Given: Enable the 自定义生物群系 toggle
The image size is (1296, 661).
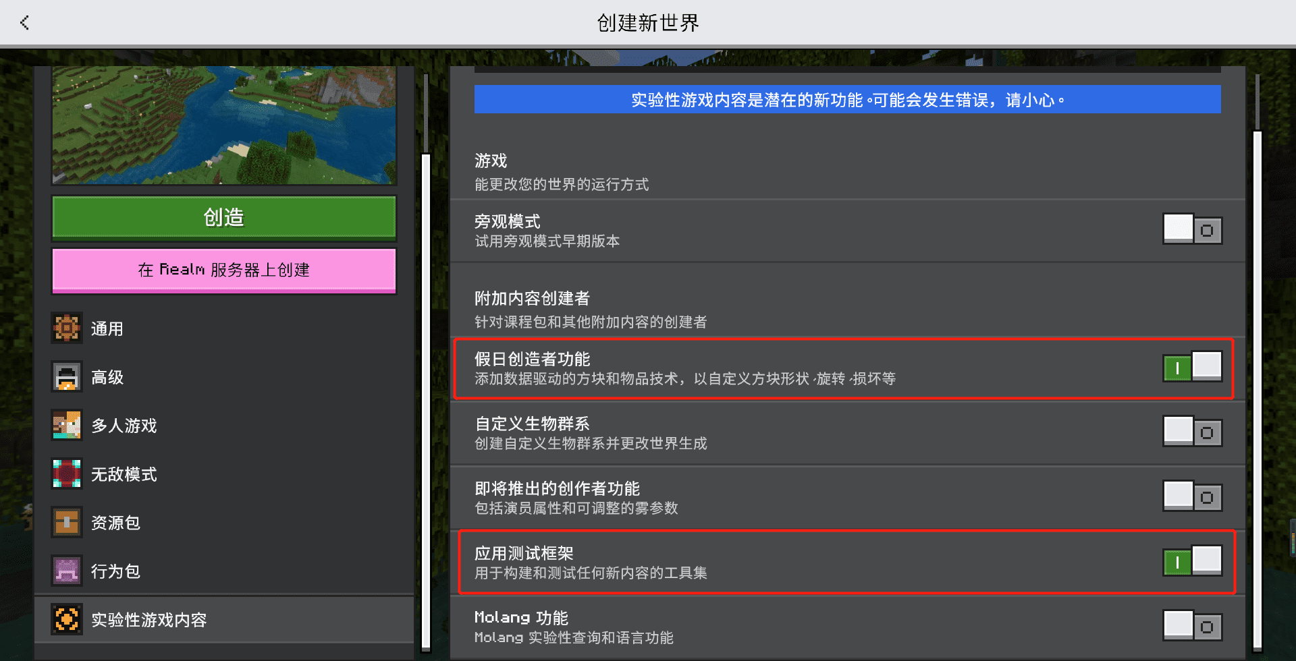Looking at the screenshot, I should (x=1193, y=432).
